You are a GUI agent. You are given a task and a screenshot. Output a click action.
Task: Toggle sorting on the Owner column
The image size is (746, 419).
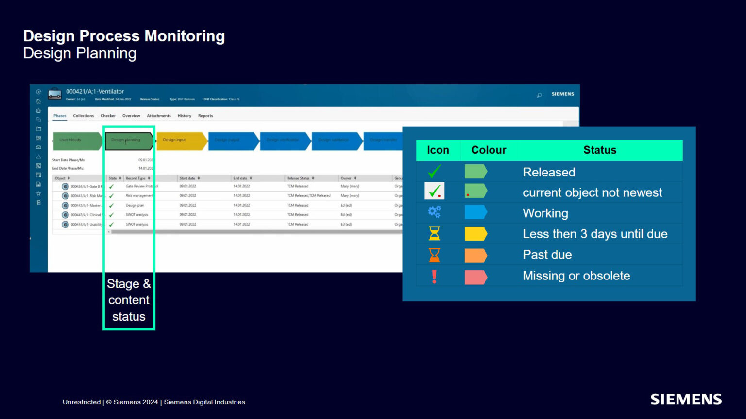(x=354, y=178)
